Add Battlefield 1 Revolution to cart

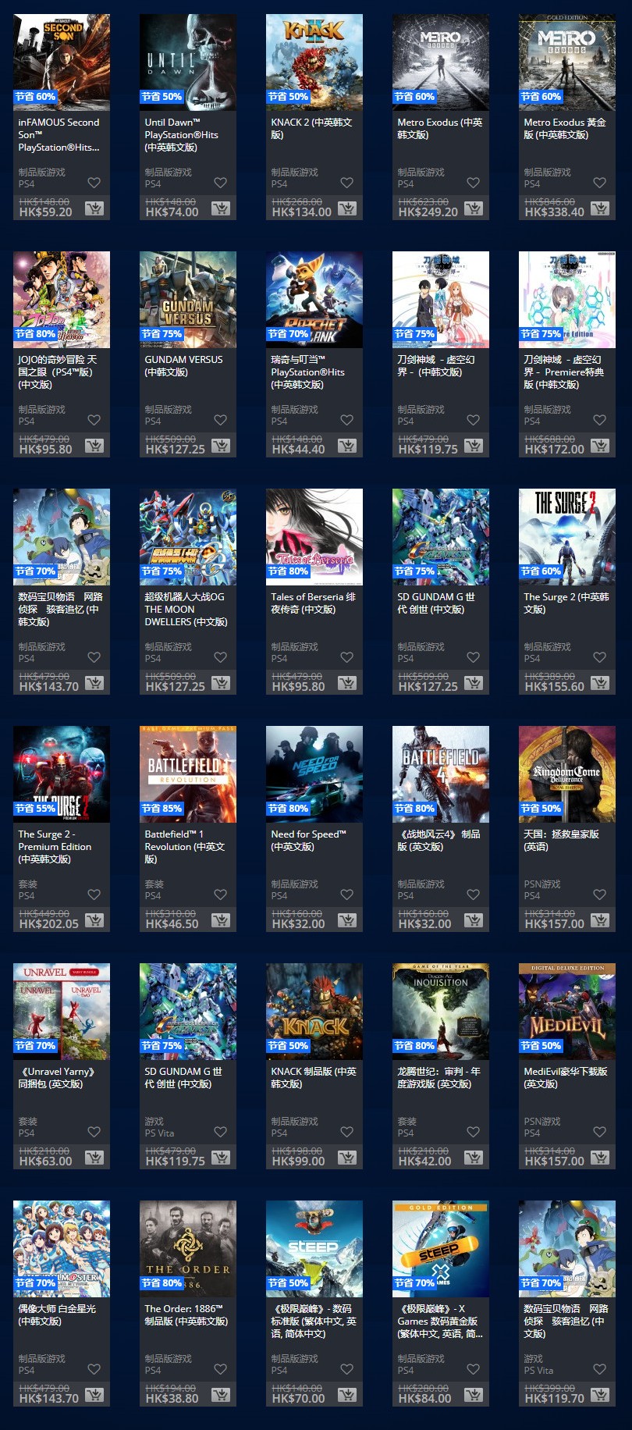pyautogui.click(x=221, y=920)
